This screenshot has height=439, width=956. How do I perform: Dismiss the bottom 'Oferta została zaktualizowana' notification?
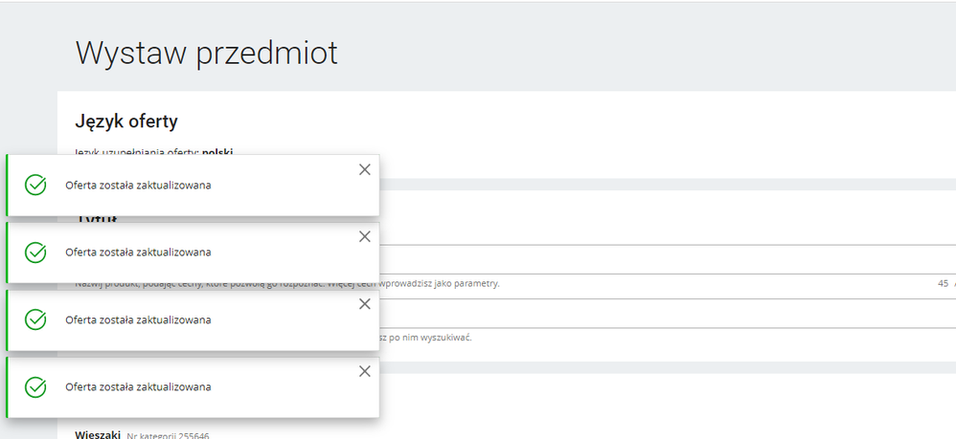point(364,371)
